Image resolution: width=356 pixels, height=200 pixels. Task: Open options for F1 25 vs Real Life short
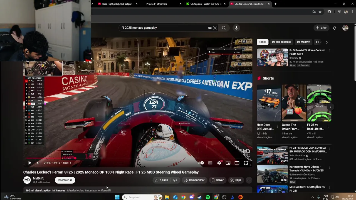click(328, 126)
